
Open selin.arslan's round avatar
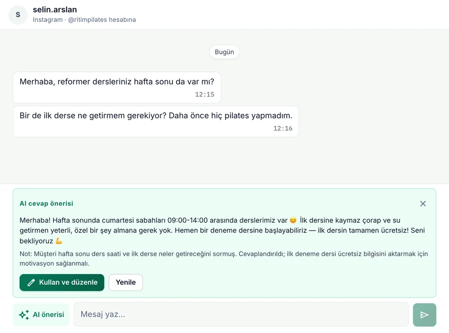(18, 14)
